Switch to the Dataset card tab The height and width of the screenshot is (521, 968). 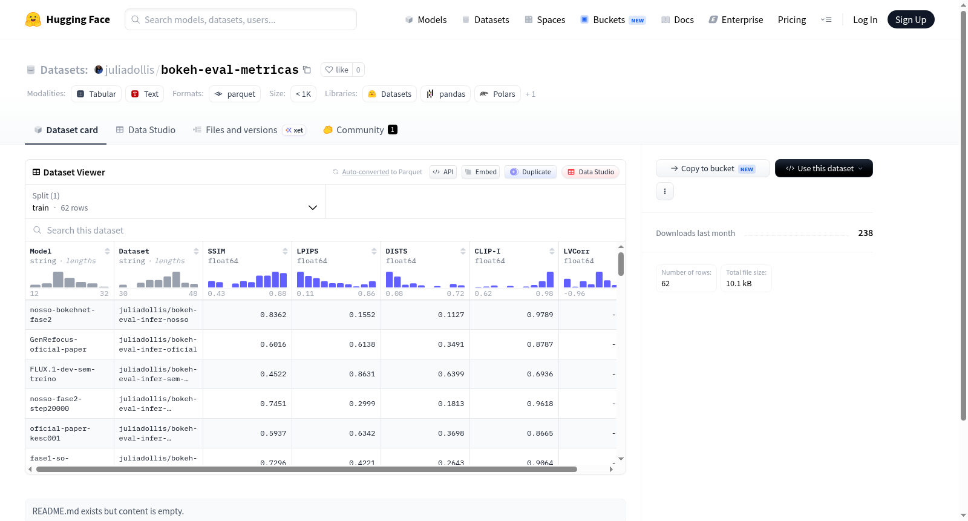point(65,130)
